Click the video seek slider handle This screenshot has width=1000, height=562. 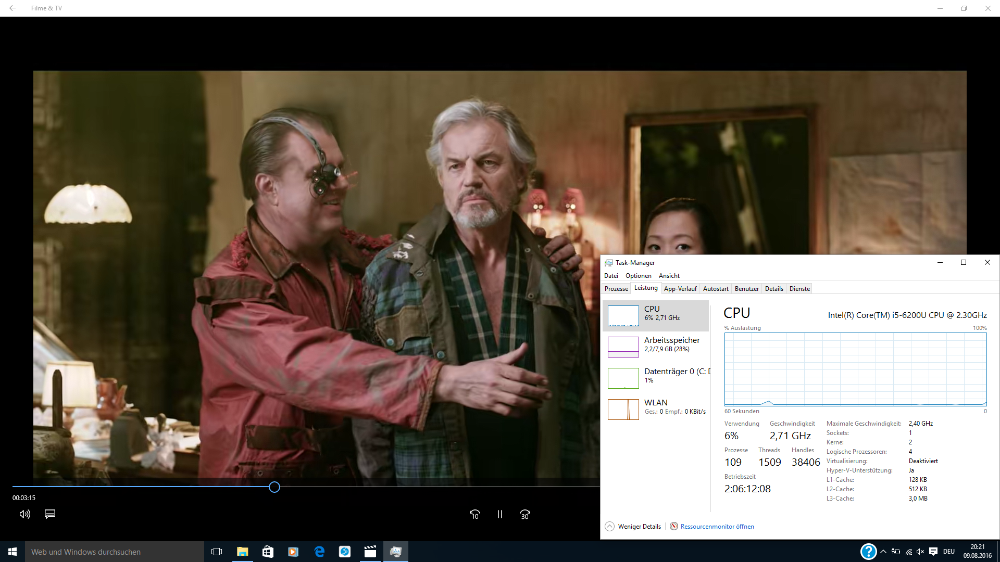click(274, 487)
